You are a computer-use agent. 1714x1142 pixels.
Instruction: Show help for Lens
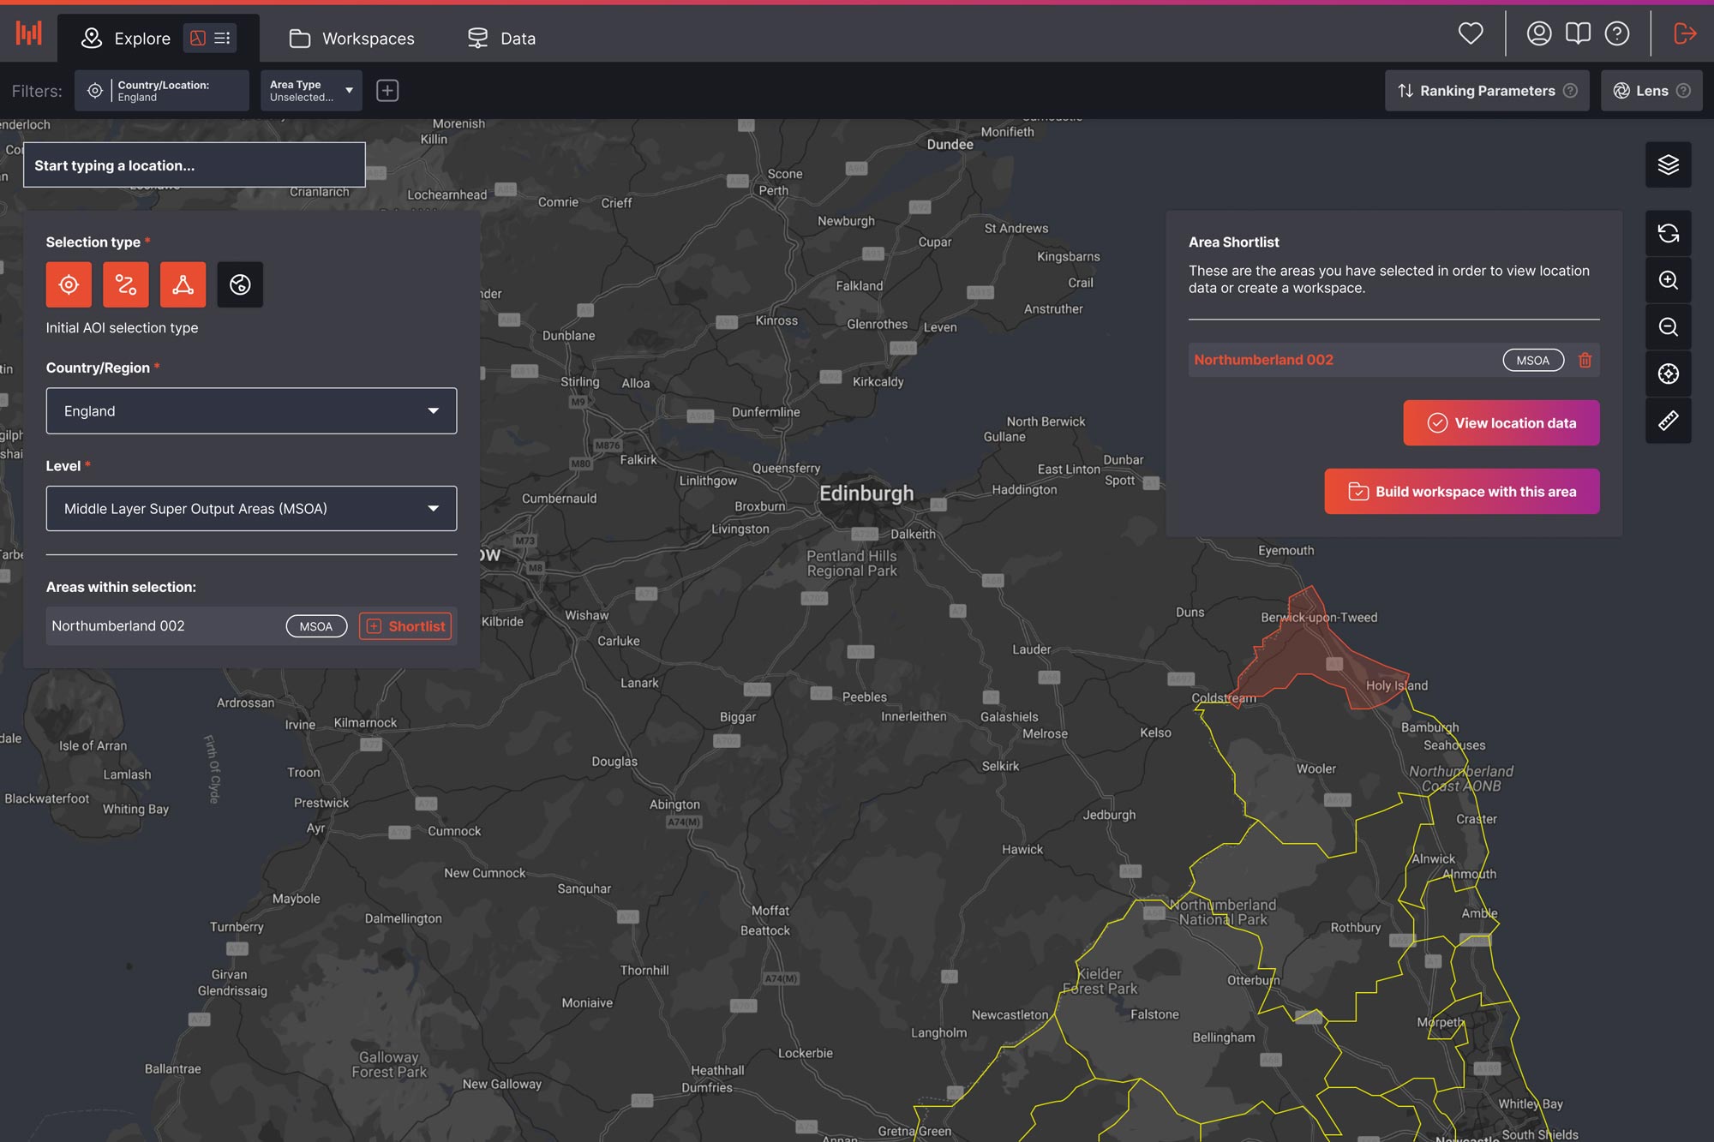(x=1683, y=91)
